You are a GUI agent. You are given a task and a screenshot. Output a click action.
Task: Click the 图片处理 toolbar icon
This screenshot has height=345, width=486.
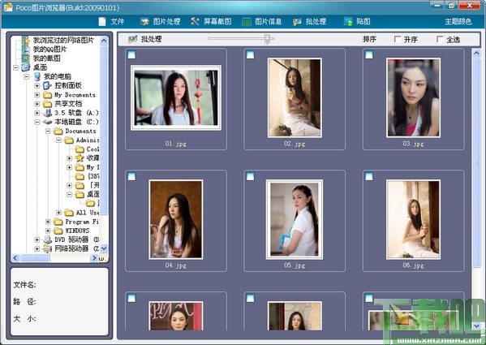click(144, 21)
